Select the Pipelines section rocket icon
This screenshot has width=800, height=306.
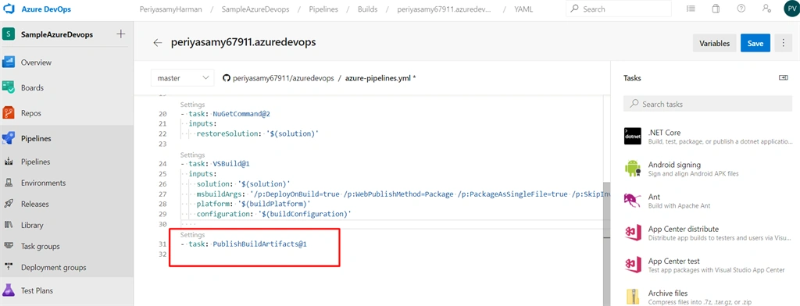point(8,138)
